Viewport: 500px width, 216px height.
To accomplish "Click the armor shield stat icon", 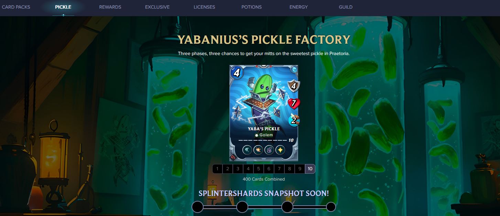I will (x=294, y=86).
